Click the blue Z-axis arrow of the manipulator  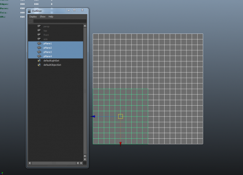(x=93, y=116)
